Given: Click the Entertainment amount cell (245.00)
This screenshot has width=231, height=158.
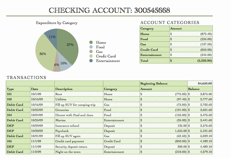Looking at the screenshot, I should [191, 55].
